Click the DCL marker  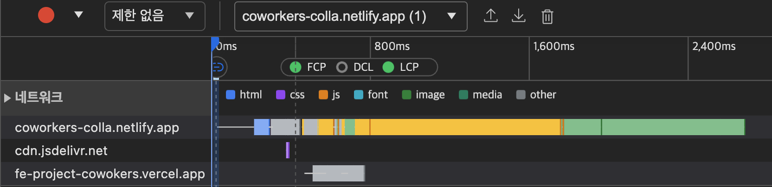pyautogui.click(x=342, y=67)
